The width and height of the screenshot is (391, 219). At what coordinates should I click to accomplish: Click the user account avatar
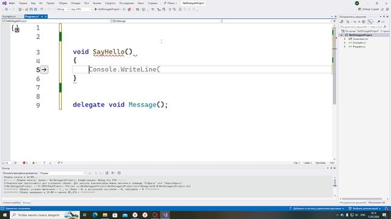coord(357,3)
